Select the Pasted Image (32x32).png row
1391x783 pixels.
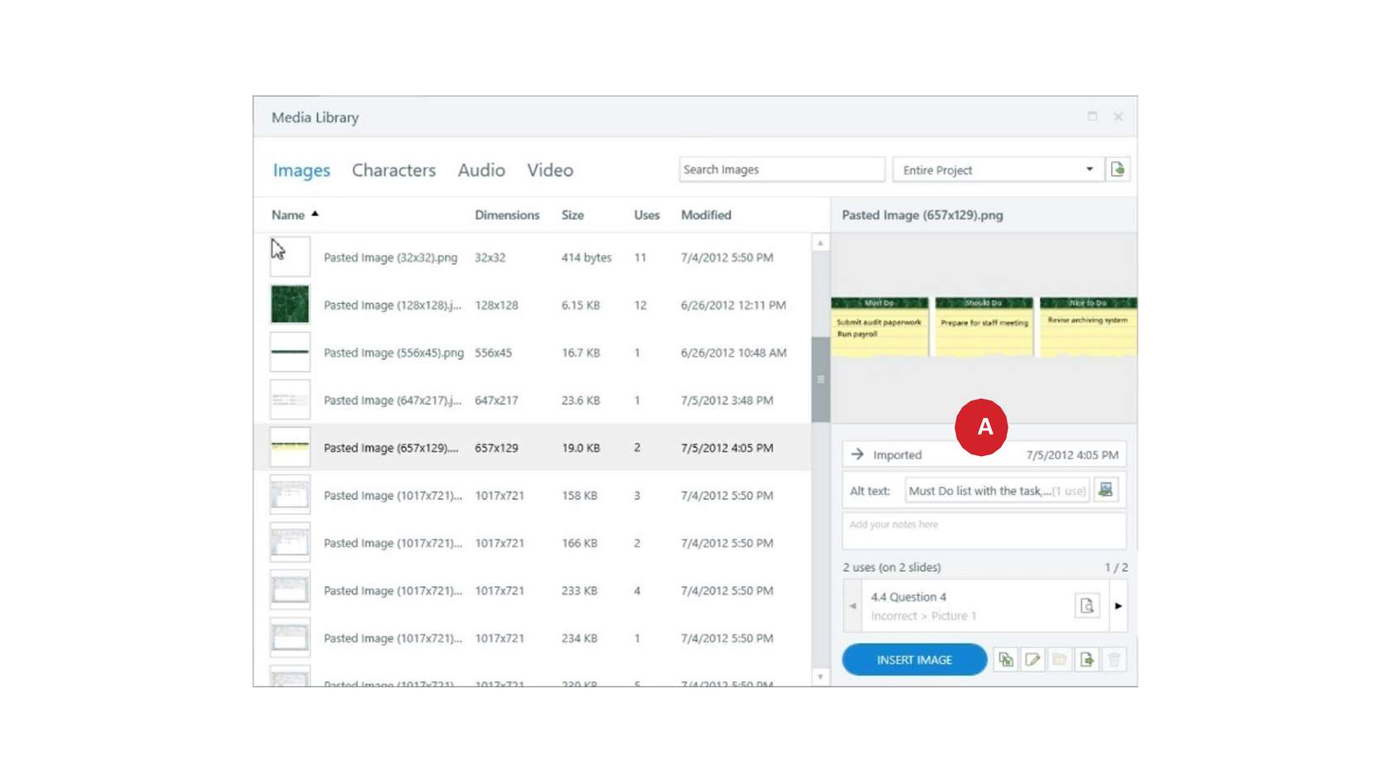[x=532, y=257]
